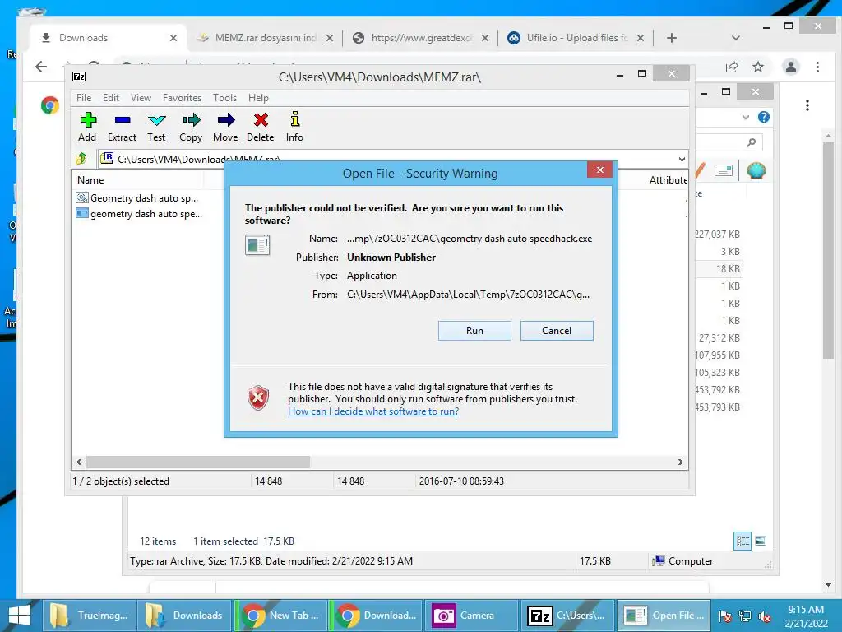Open Action Center flag tray icon
Image resolution: width=842 pixels, height=632 pixels.
[725, 616]
